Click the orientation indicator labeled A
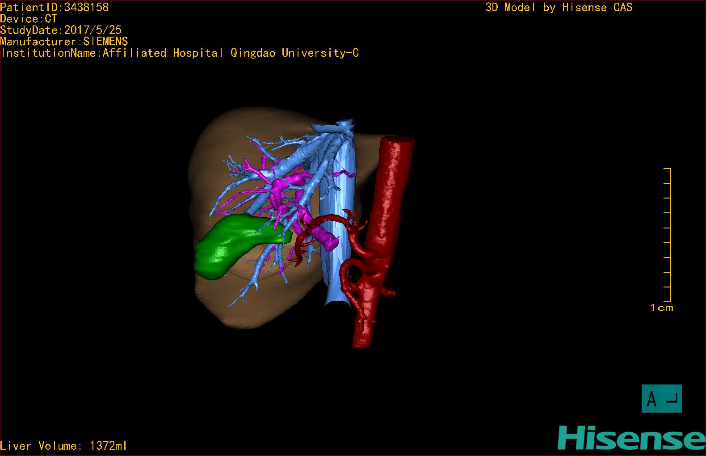This screenshot has height=456, width=706. click(661, 398)
